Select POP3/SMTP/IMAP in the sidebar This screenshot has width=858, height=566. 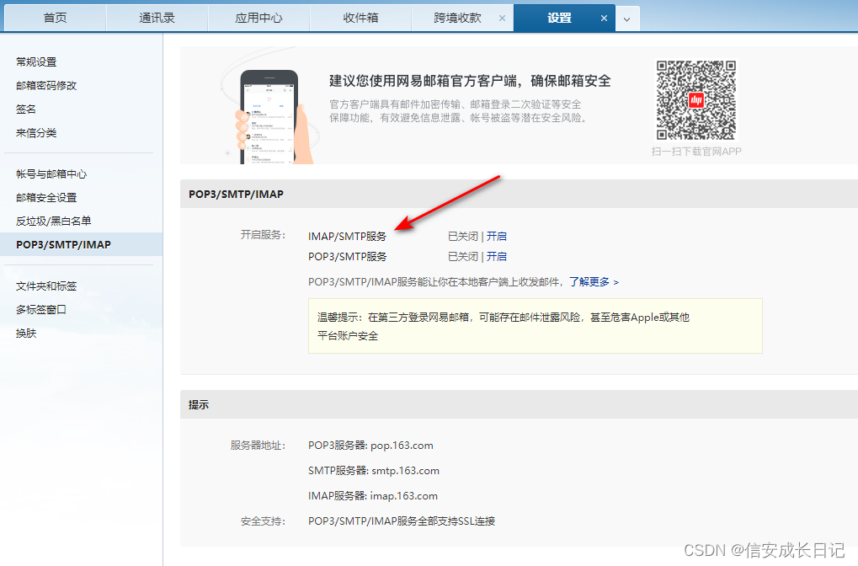click(81, 244)
